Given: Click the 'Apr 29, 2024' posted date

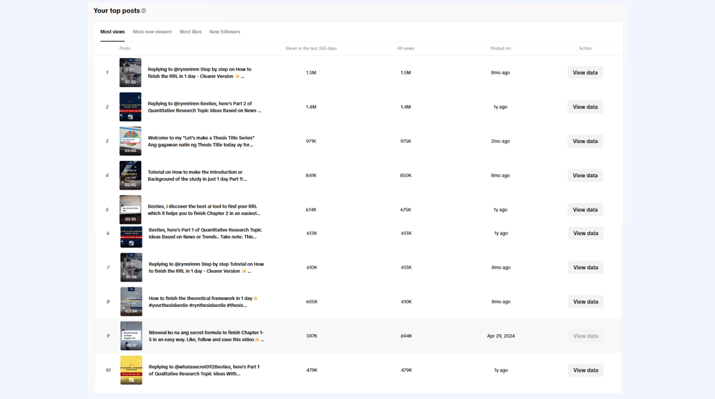Looking at the screenshot, I should click(x=501, y=336).
